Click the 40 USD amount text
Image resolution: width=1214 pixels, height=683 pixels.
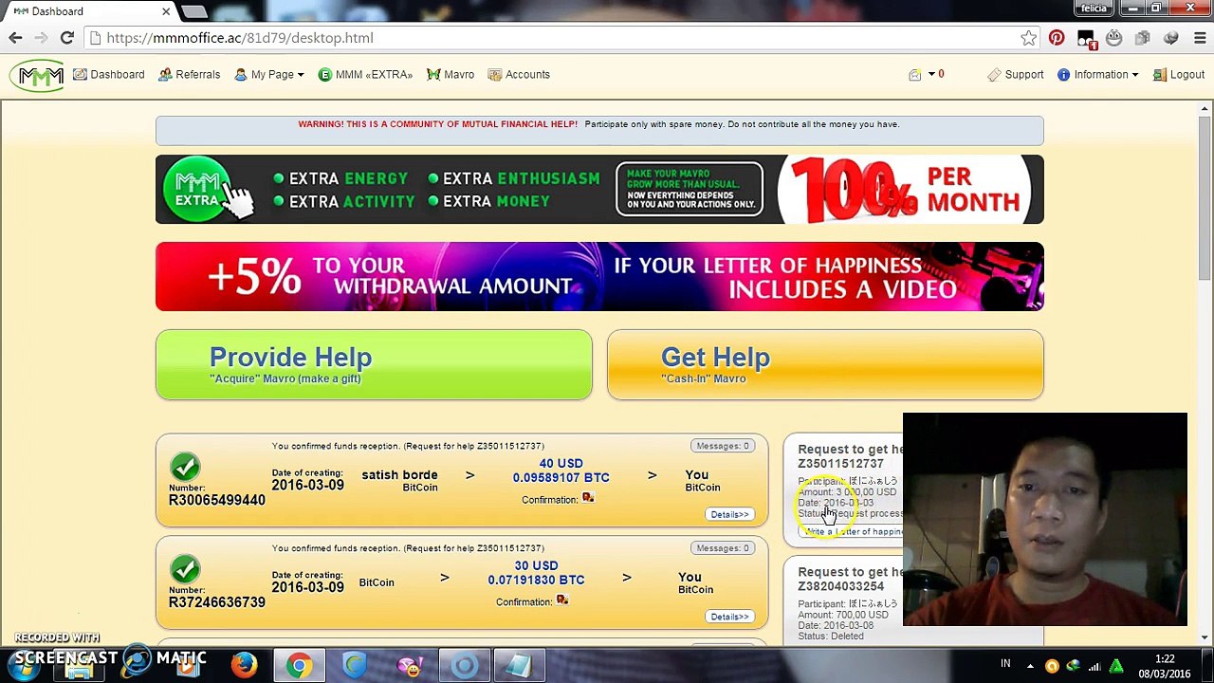(561, 464)
